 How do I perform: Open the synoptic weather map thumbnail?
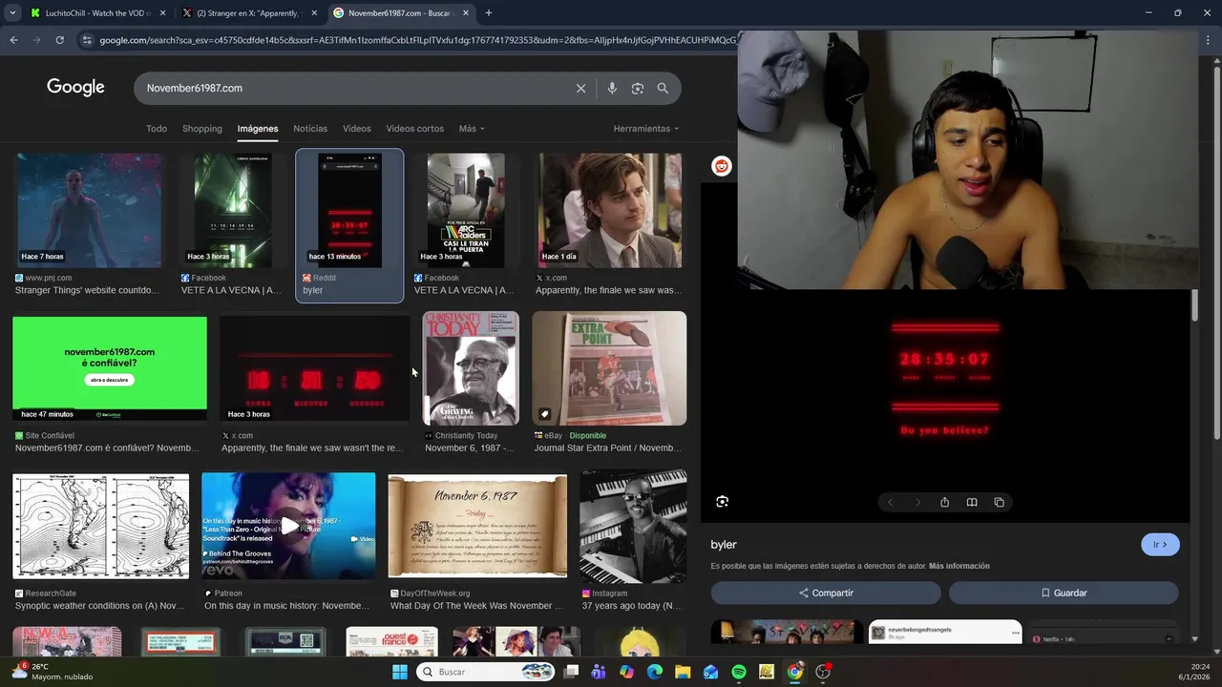[x=100, y=526]
